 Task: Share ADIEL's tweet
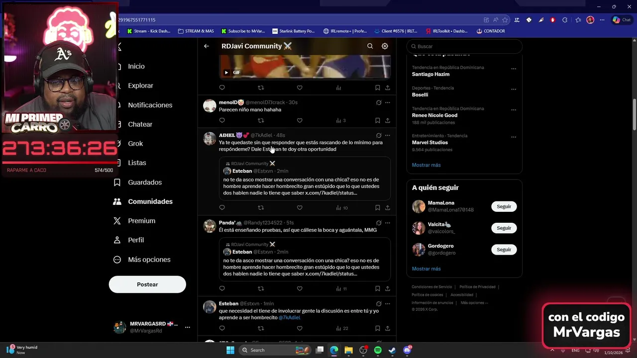(388, 207)
